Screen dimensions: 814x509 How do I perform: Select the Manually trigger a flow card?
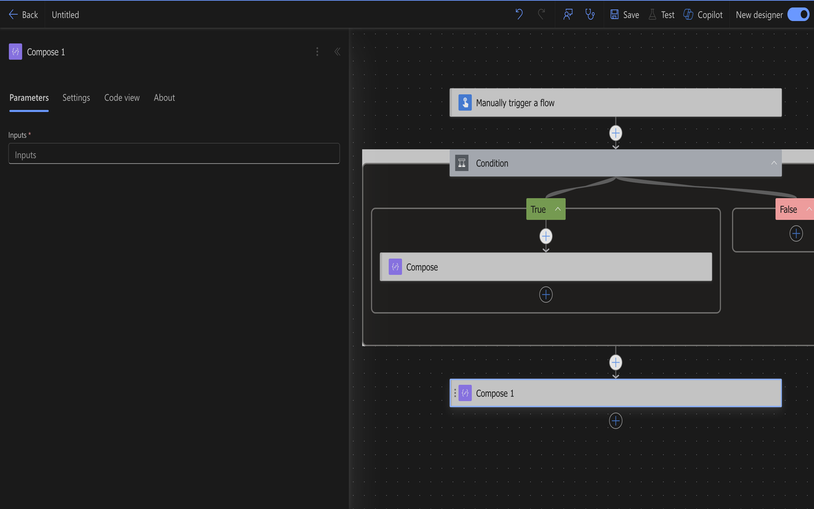click(616, 102)
